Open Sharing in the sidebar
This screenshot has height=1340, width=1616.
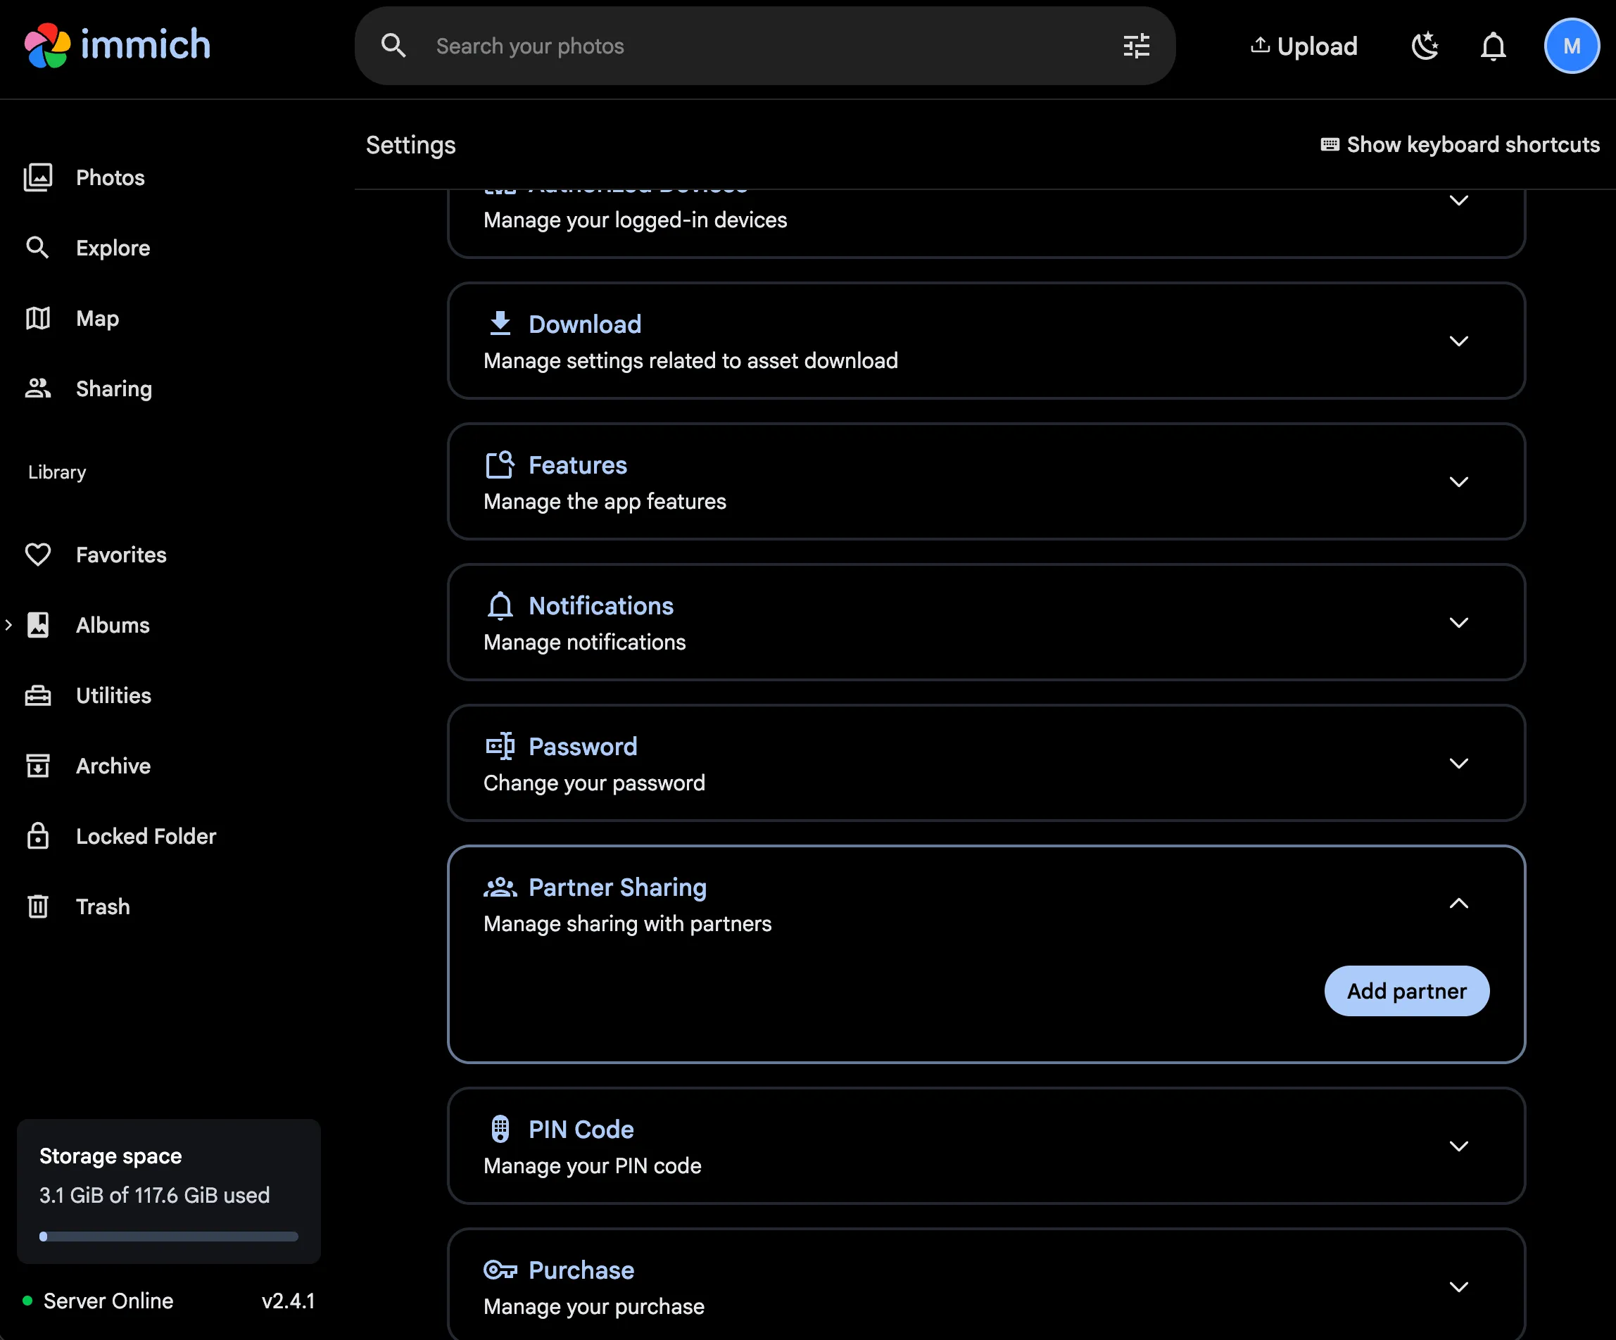tap(113, 388)
